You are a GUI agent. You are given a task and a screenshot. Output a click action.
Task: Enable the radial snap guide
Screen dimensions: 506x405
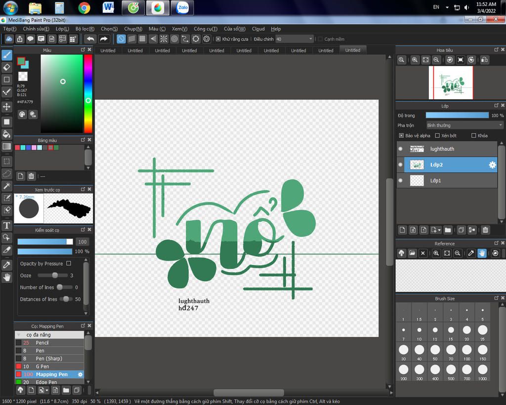pyautogui.click(x=164, y=39)
